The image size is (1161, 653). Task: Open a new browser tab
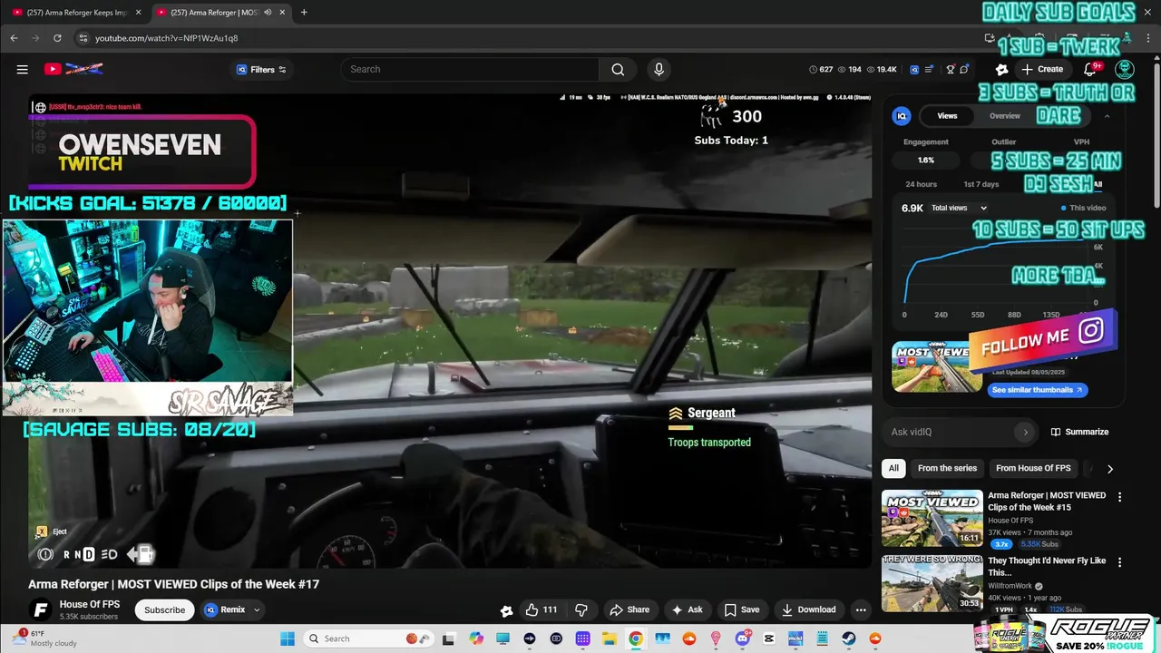pos(304,13)
